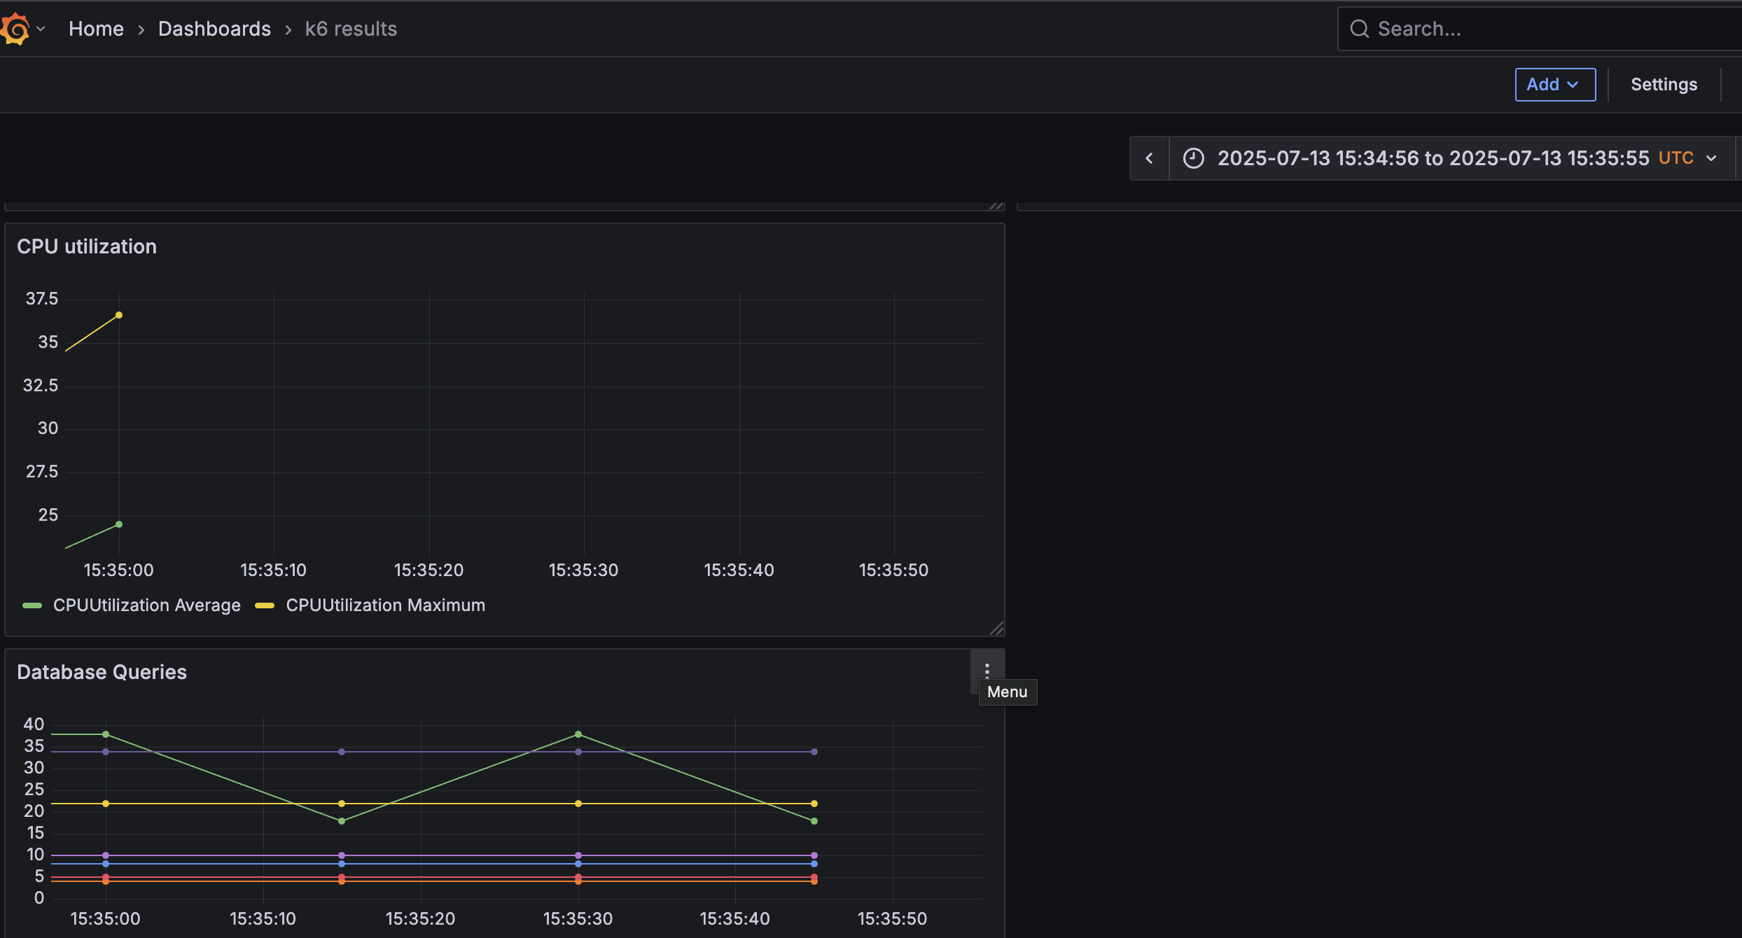
Task: Open the chevron menu beside the Grafana logo
Action: click(x=41, y=29)
